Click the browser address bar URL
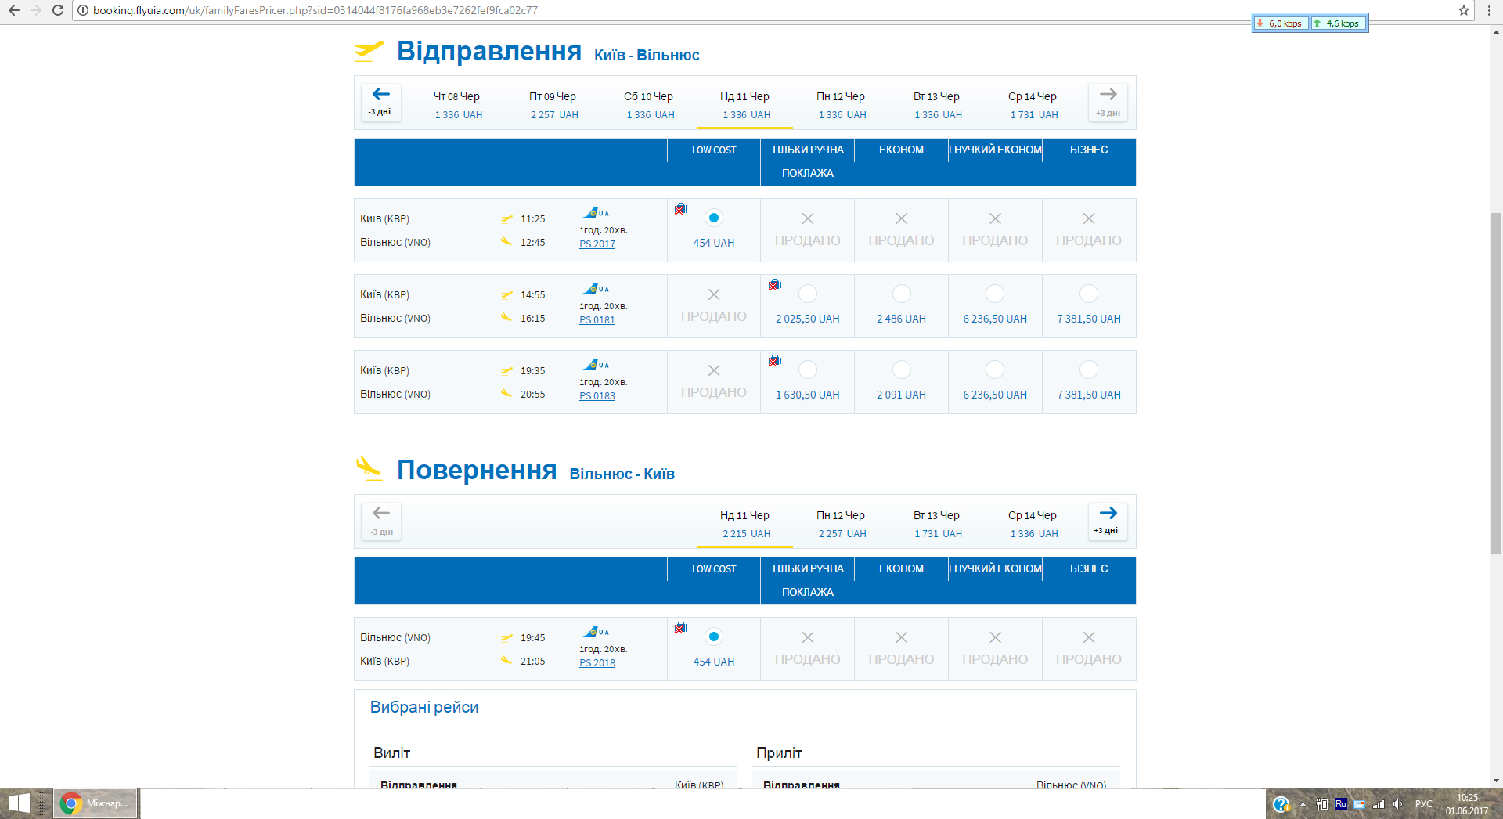This screenshot has height=819, width=1503. [315, 10]
